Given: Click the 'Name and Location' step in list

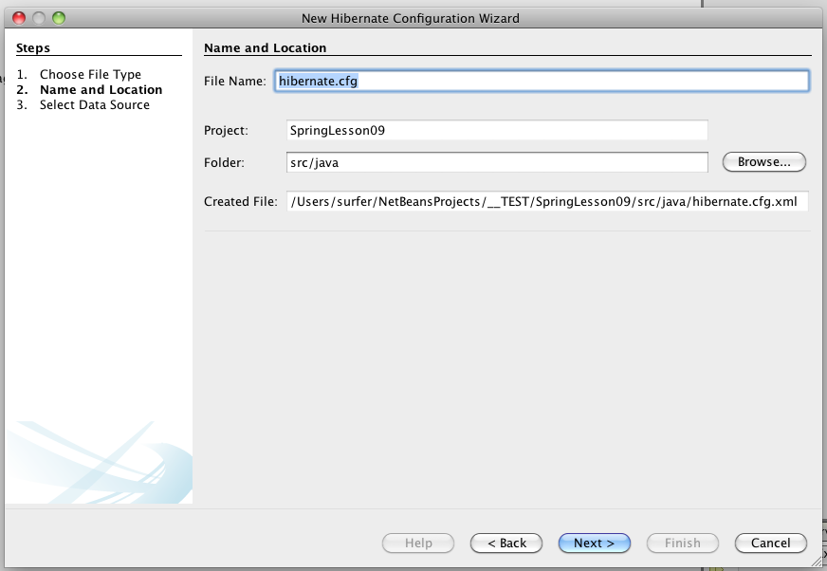Looking at the screenshot, I should tap(101, 89).
